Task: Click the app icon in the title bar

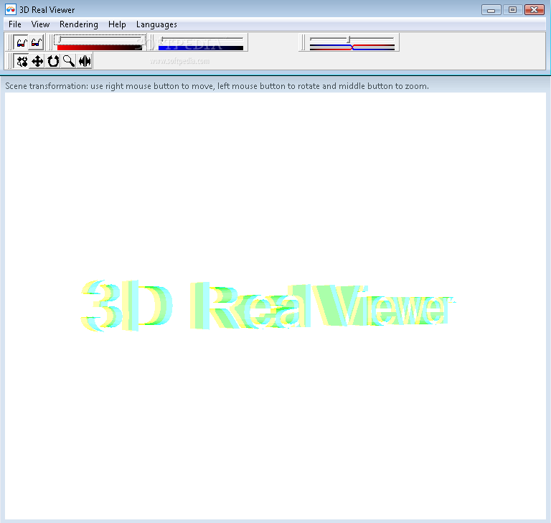Action: pyautogui.click(x=11, y=9)
